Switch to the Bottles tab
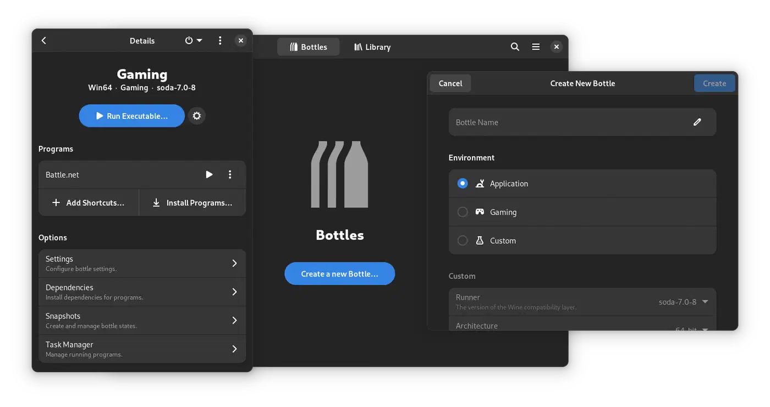 308,47
